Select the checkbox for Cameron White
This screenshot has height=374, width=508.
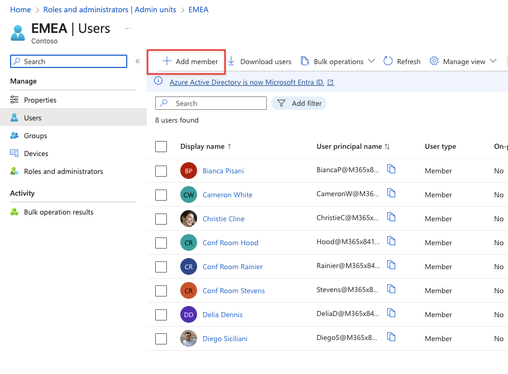161,195
